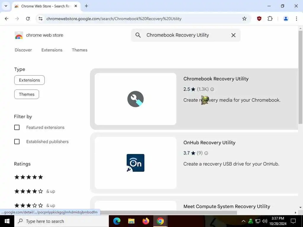Open the tab search dropdown arrow

6,6
